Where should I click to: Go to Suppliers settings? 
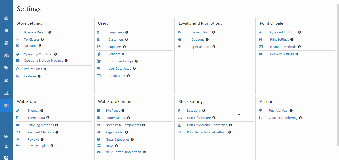point(115,47)
